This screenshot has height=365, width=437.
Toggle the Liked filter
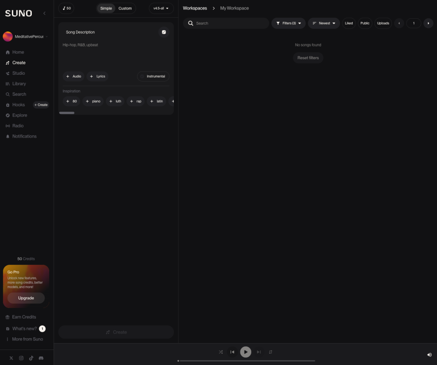(349, 23)
